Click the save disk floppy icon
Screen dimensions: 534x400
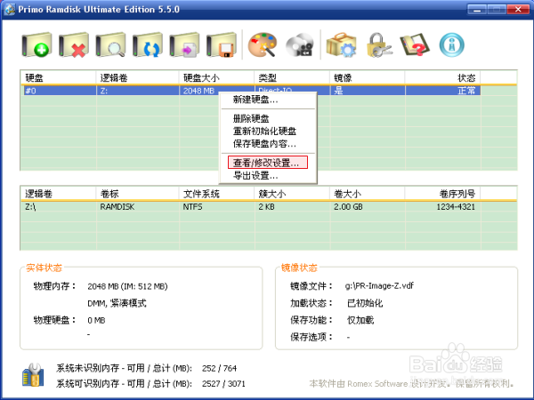(x=222, y=45)
